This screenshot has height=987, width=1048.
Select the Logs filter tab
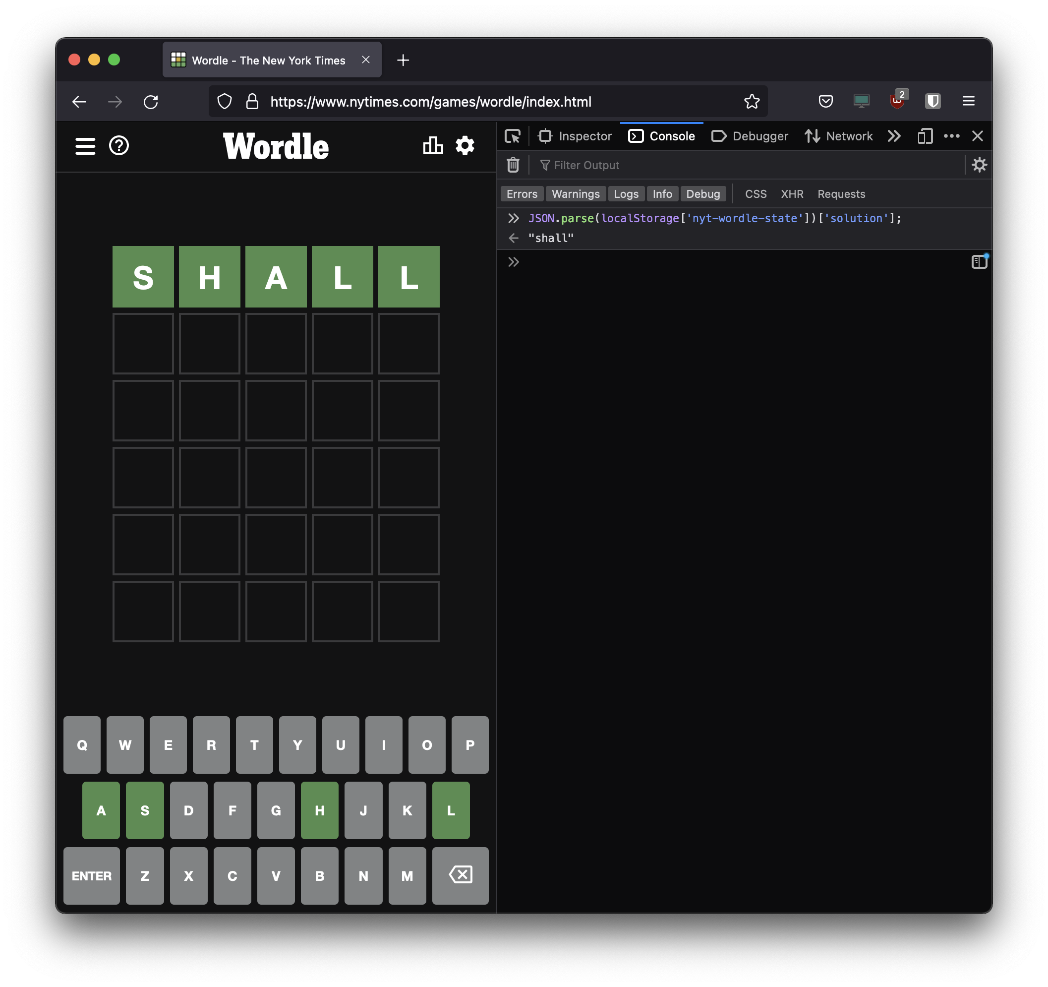click(625, 194)
